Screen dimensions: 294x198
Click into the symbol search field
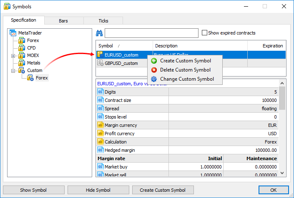pos(151,33)
